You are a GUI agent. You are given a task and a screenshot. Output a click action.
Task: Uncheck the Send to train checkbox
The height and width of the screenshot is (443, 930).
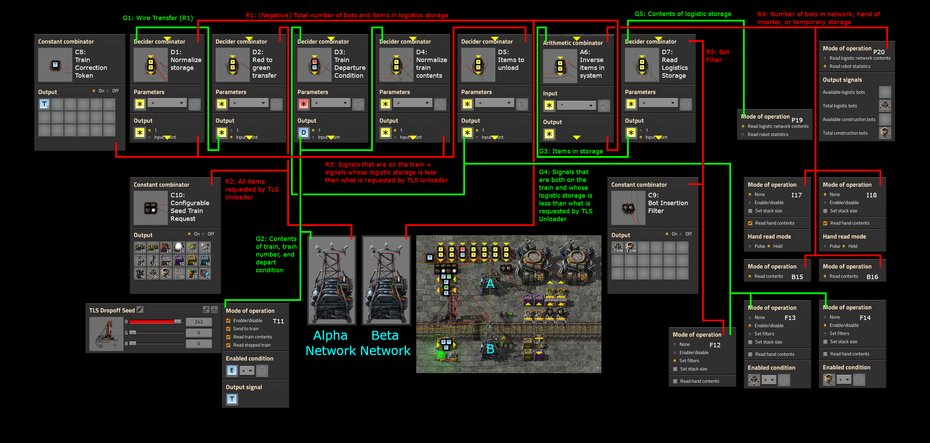coord(228,329)
